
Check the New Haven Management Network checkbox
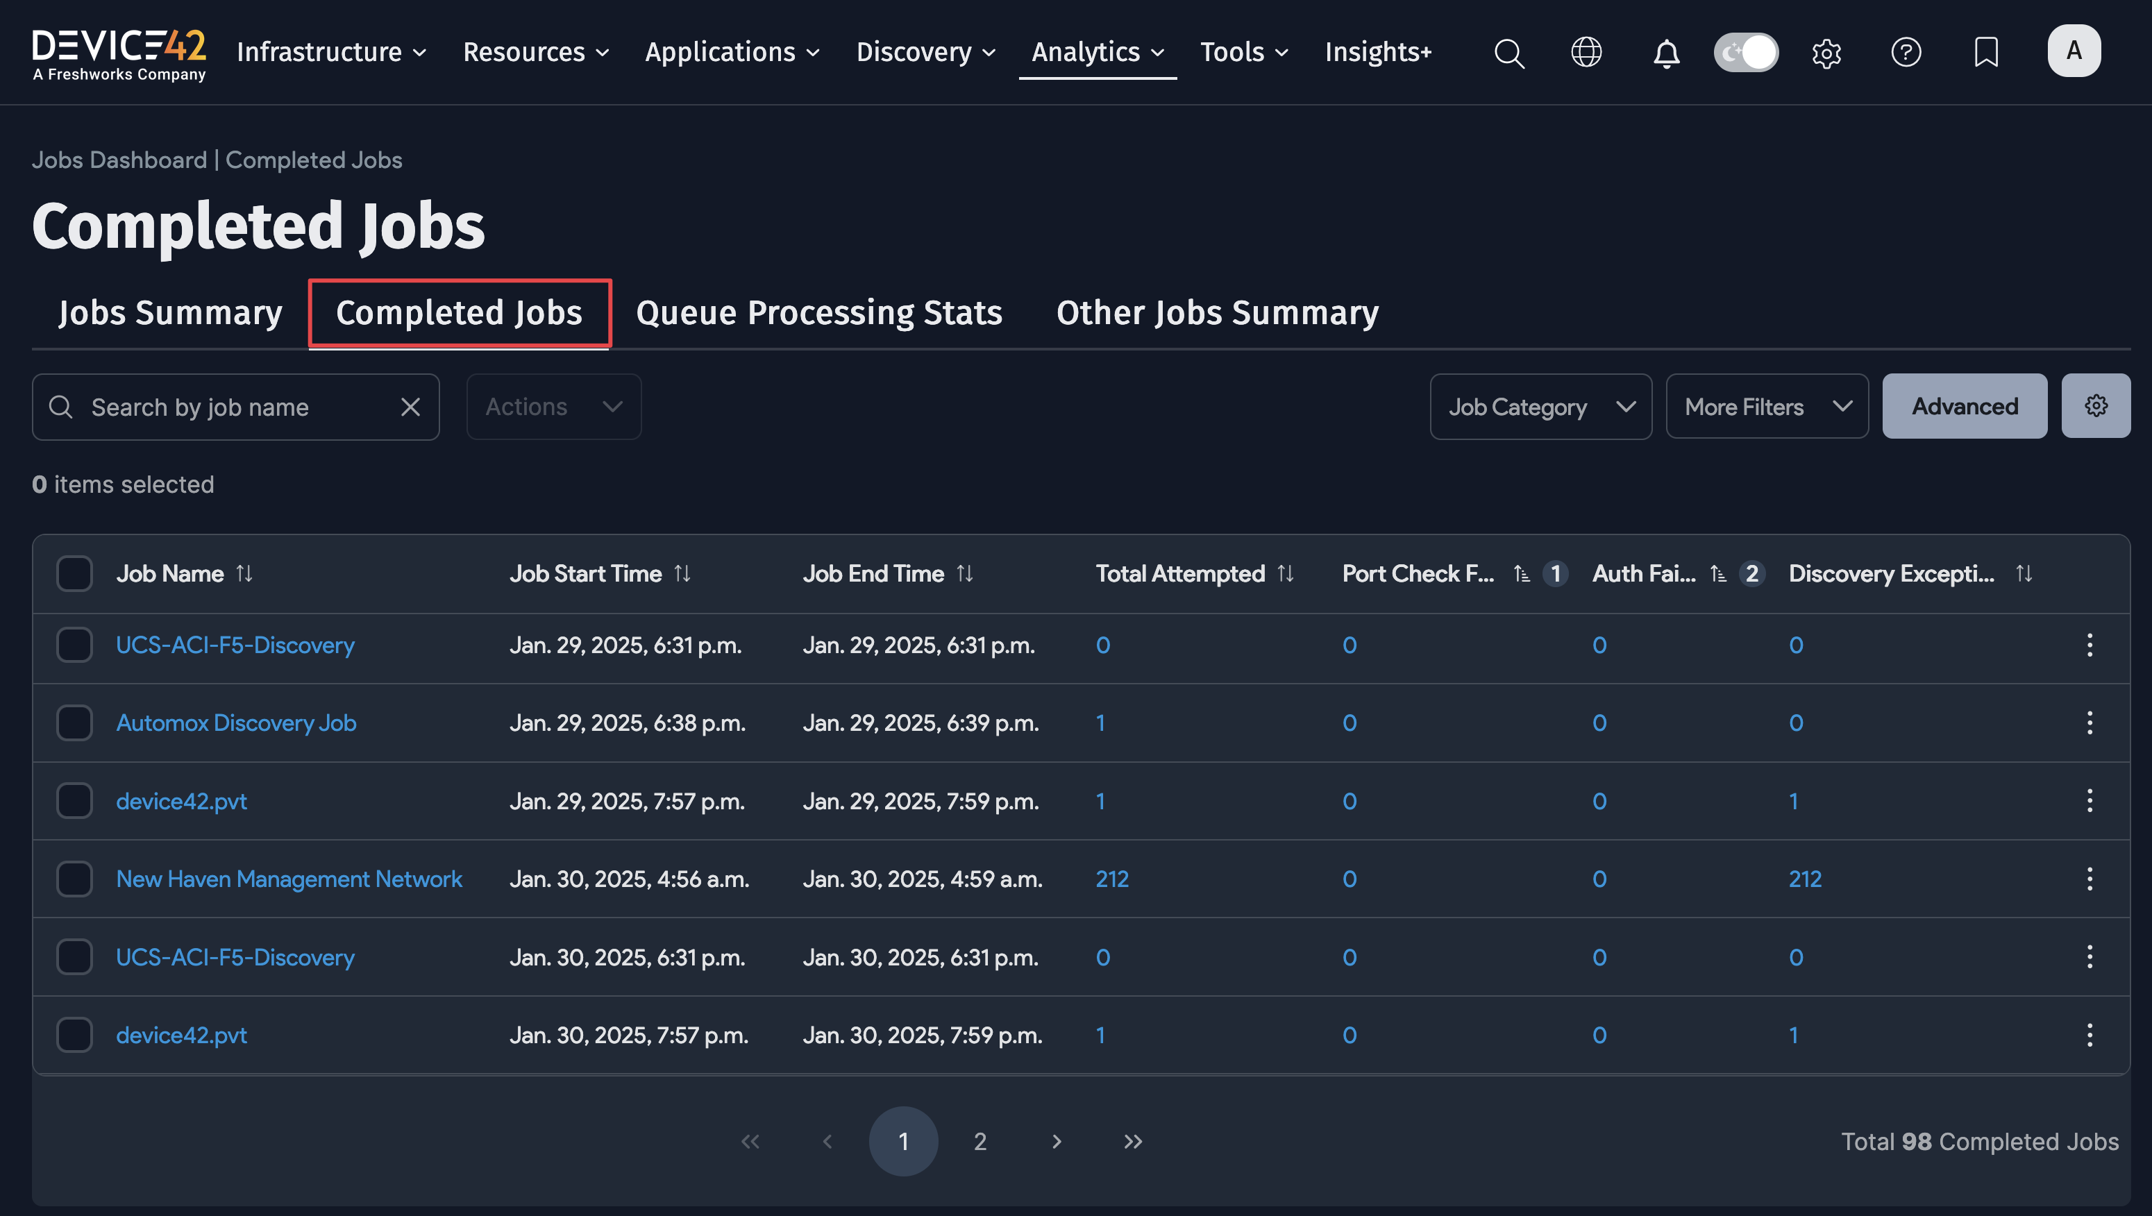click(74, 879)
